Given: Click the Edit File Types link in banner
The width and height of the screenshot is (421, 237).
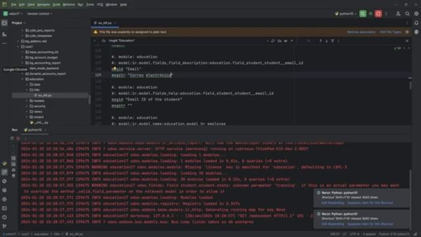Looking at the screenshot, I should [x=390, y=32].
